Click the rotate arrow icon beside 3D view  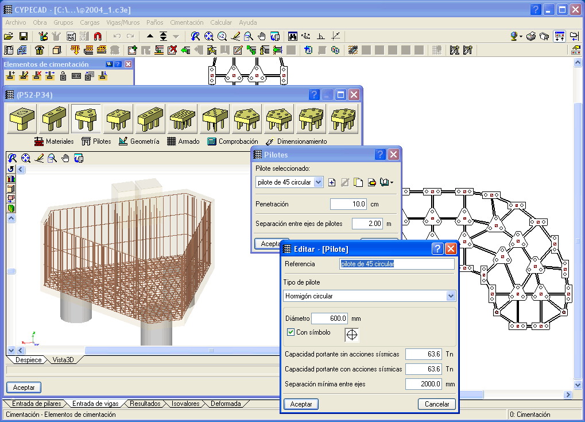click(x=11, y=169)
